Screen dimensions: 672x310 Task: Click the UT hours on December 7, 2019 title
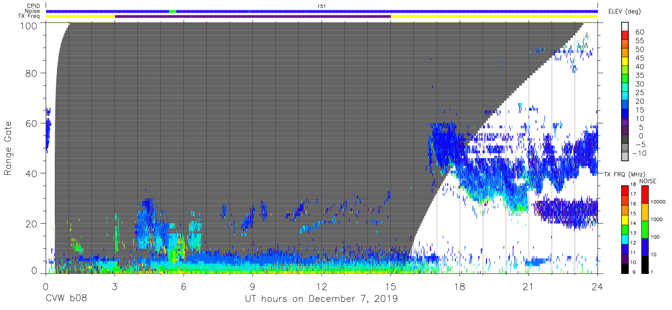click(322, 299)
